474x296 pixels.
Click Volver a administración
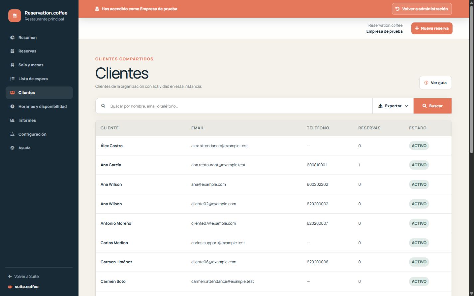[422, 9]
